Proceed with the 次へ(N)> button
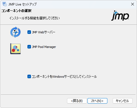 coord(97,101)
